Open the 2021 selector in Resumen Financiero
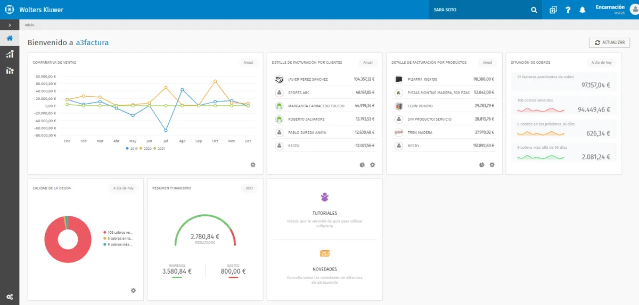This screenshot has height=305, width=639. tap(249, 188)
